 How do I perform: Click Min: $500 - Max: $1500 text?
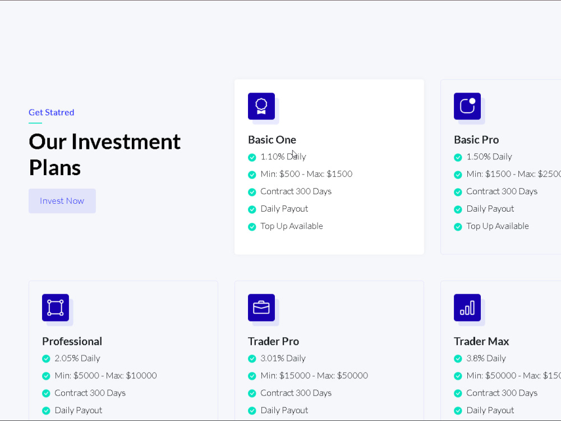(306, 174)
